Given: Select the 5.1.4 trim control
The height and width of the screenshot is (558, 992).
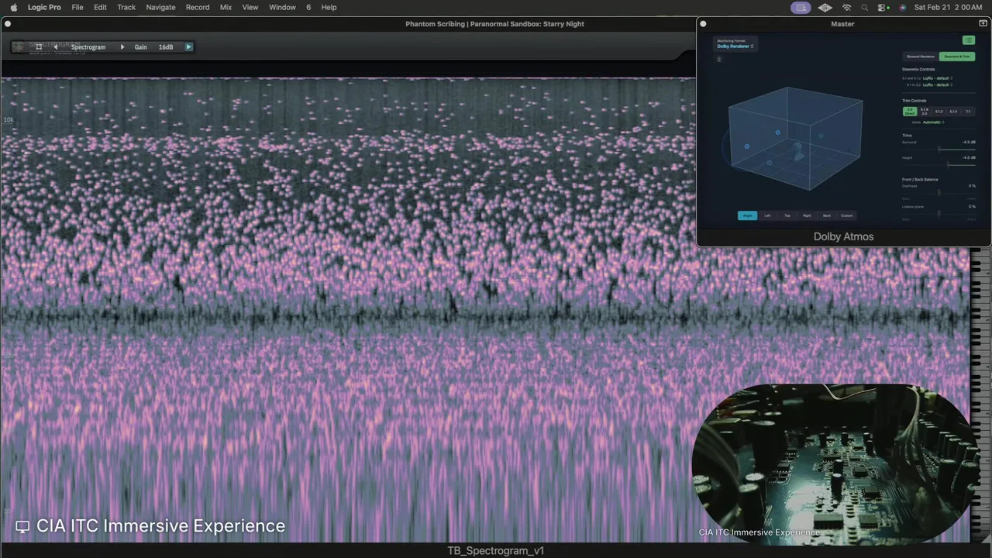Looking at the screenshot, I should coord(953,112).
